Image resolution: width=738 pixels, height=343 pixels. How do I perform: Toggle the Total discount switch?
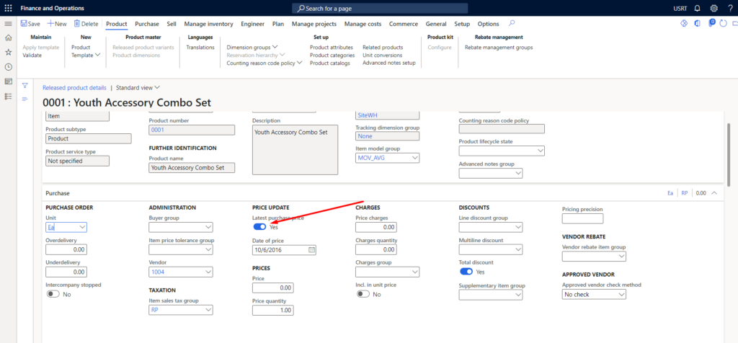pyautogui.click(x=466, y=272)
